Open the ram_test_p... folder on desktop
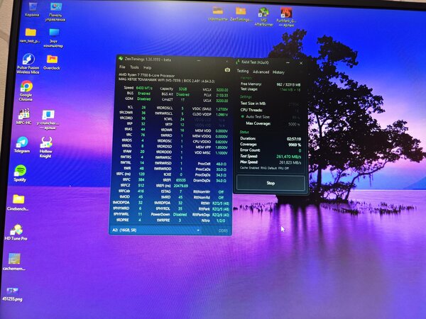The height and width of the screenshot is (319, 426). tap(30, 35)
